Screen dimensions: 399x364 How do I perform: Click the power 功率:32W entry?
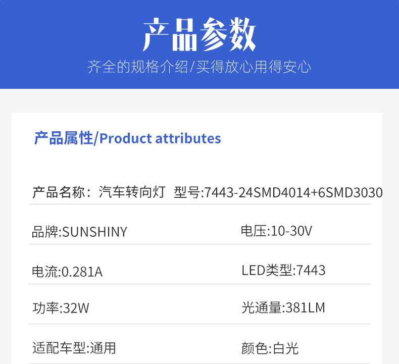point(61,308)
